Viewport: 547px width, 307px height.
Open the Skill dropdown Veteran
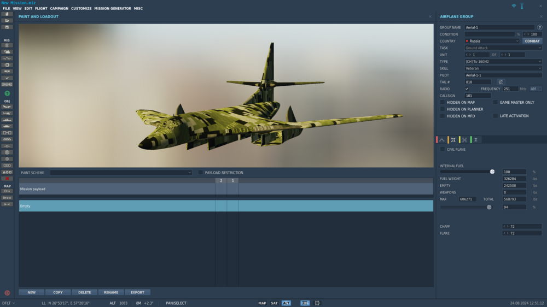(503, 68)
